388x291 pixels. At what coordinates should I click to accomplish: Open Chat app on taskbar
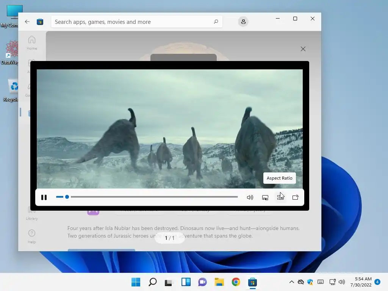(202, 282)
